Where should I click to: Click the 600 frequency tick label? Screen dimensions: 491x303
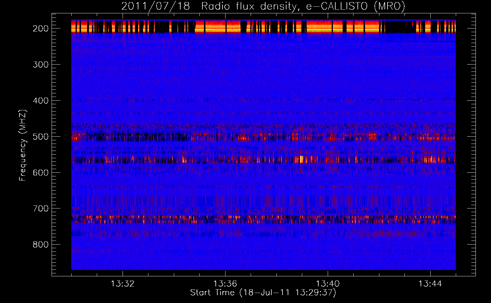(x=41, y=173)
